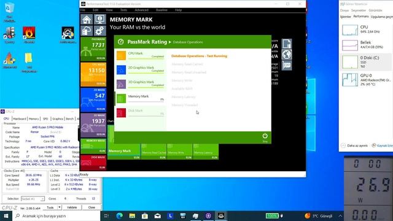Screen dimensions: 393x221
Task: Open the Baseline menu in PerformanceTest
Action: 161,10
